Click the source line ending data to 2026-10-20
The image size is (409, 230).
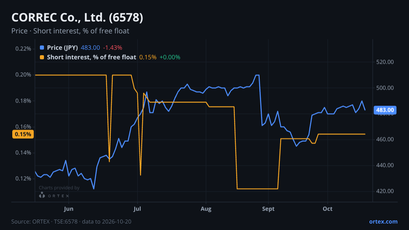pos(71,221)
